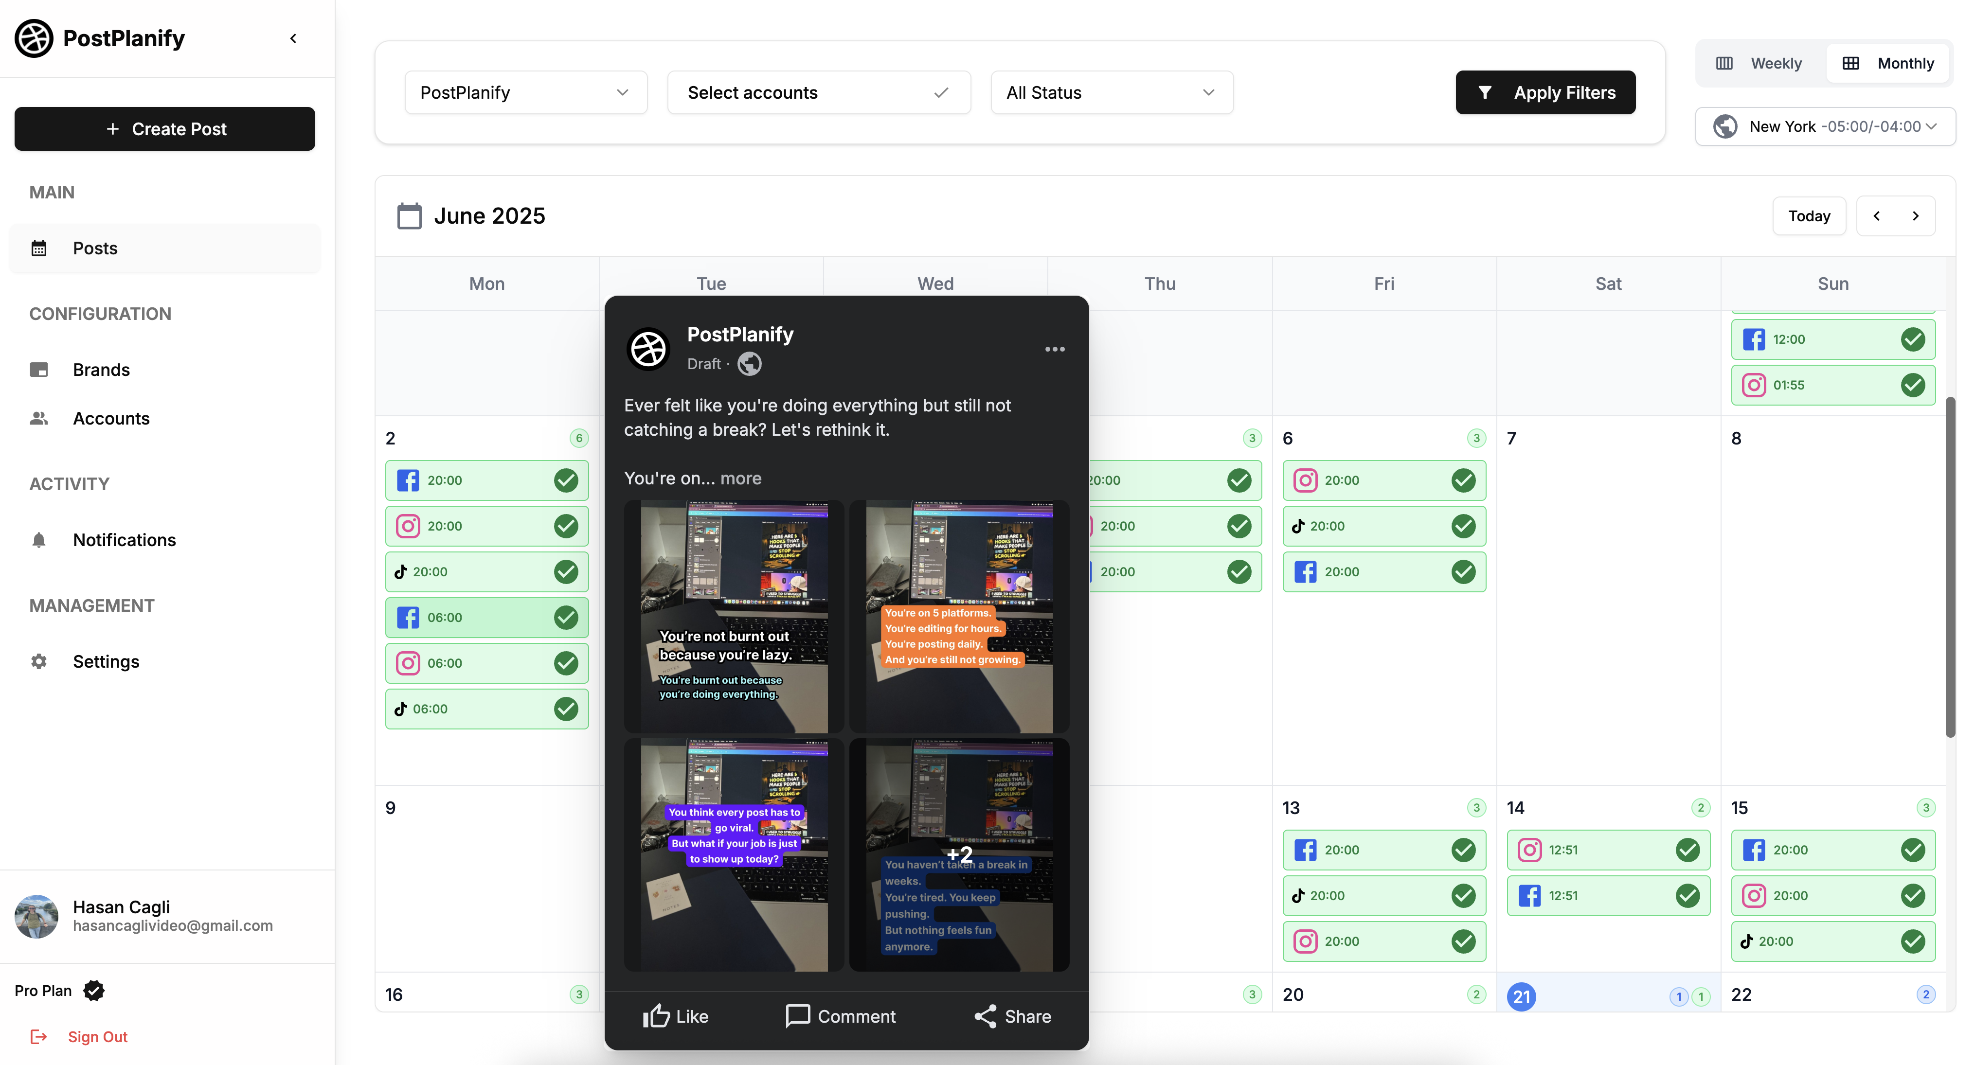Screen dimensions: 1975x1065
Task: Open Facebook 06:00 post on Monday 2
Action: 487,618
